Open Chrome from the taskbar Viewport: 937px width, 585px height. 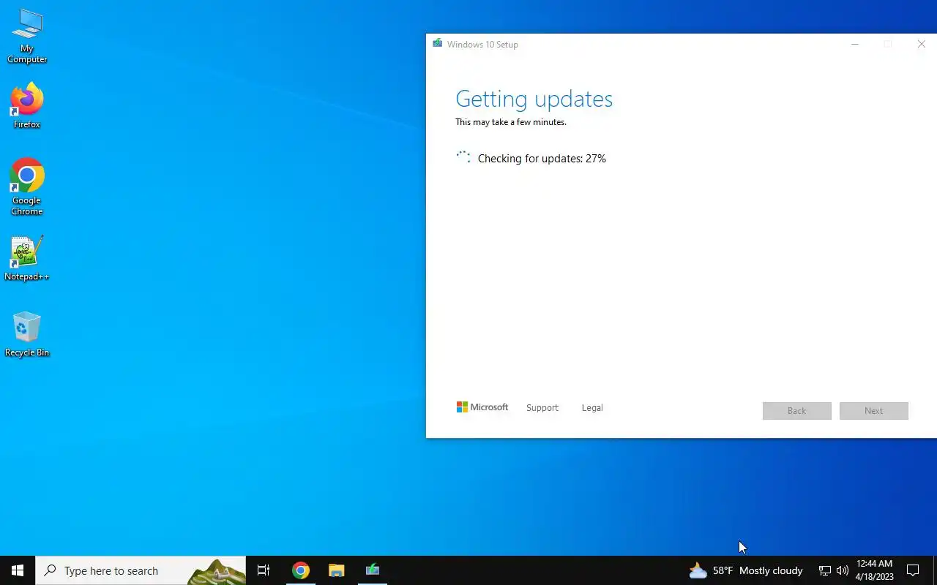point(300,570)
